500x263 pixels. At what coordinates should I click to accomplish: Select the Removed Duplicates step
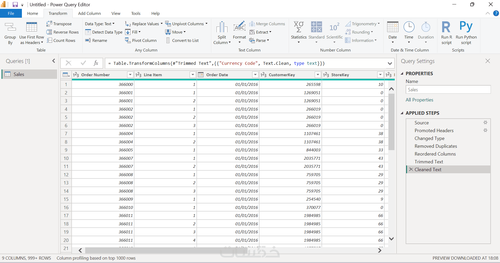click(448, 146)
